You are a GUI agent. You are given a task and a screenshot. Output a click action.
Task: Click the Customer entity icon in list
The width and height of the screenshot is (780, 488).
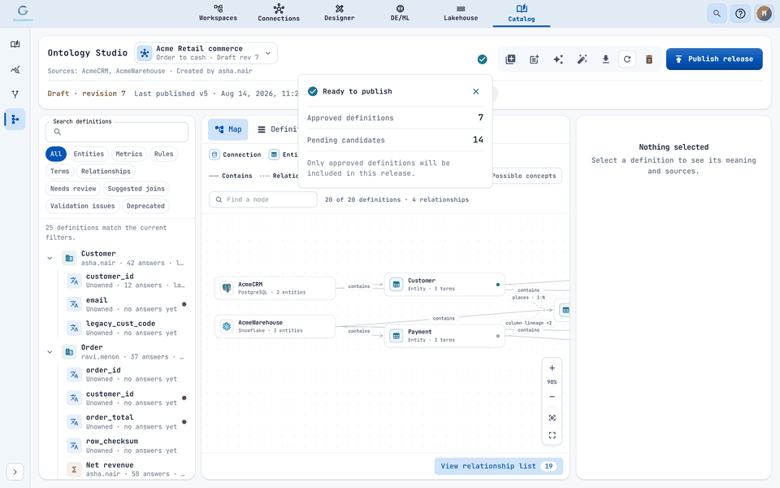69,258
